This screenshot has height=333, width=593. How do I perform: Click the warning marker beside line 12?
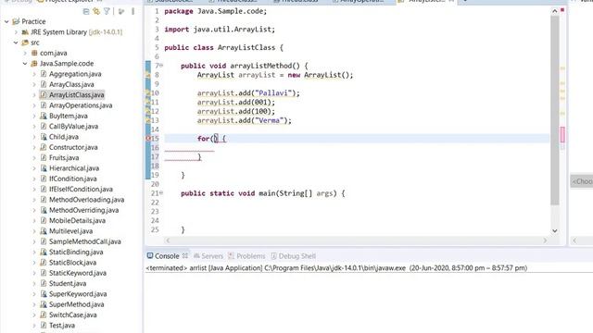(x=148, y=111)
